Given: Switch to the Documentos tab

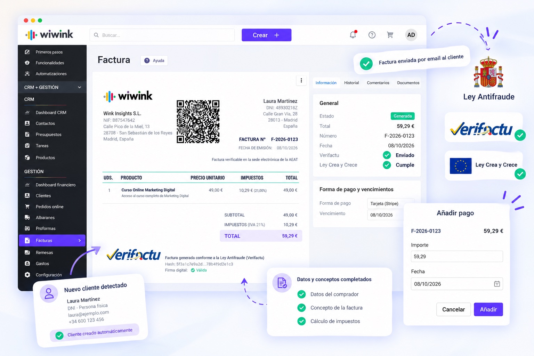Looking at the screenshot, I should pyautogui.click(x=408, y=83).
